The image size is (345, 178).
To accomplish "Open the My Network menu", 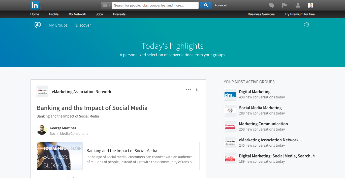I will [x=77, y=14].
